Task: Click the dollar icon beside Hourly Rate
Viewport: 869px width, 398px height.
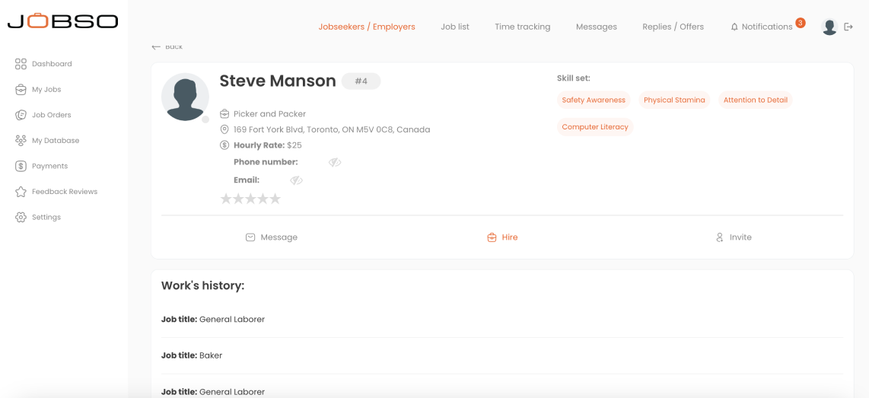Action: pyautogui.click(x=224, y=145)
